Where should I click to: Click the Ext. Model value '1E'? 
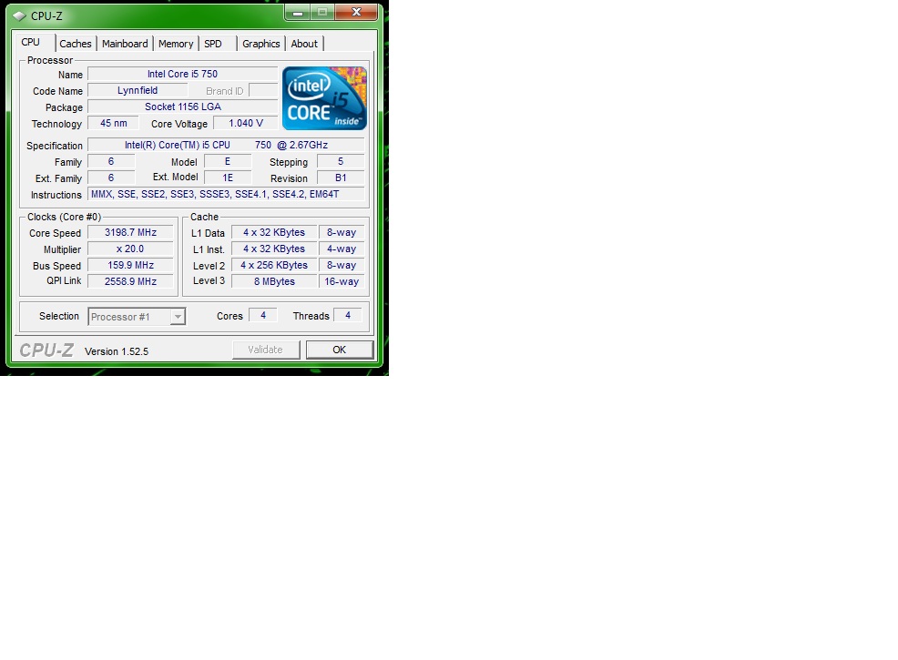click(x=228, y=178)
